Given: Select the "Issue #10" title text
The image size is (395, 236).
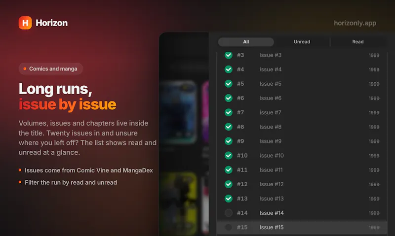Looking at the screenshot, I should (x=272, y=156).
